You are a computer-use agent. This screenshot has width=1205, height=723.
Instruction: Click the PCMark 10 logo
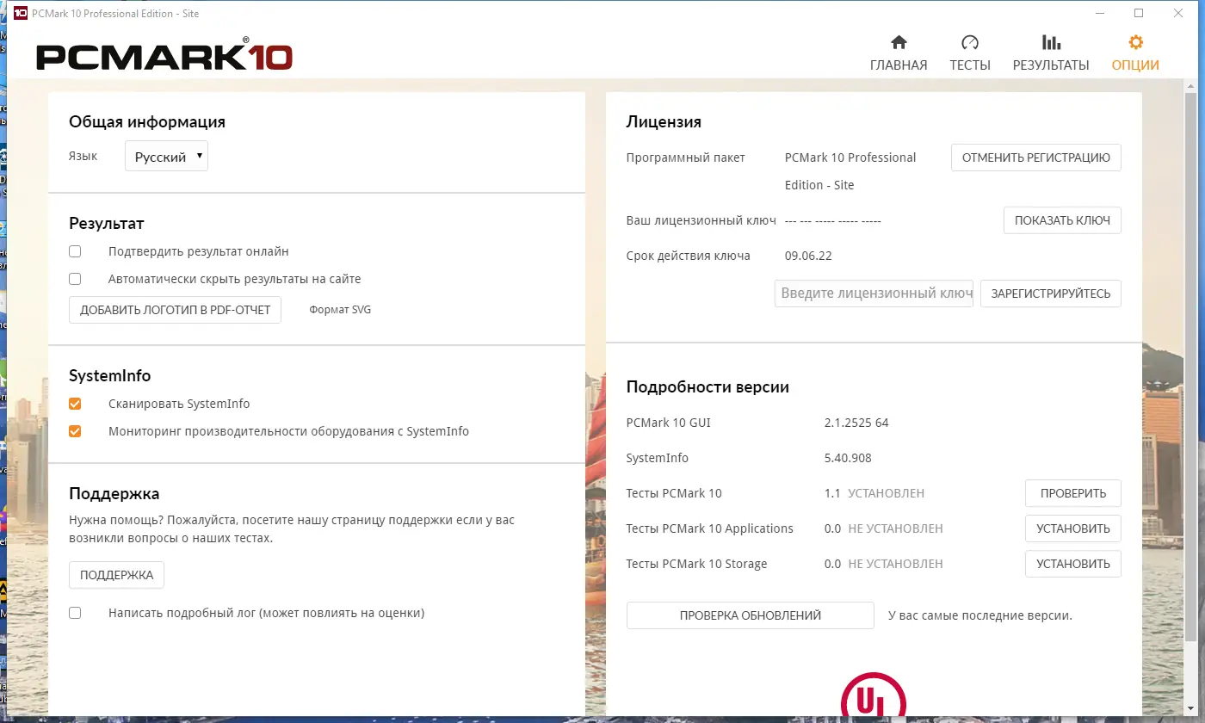pos(164,56)
